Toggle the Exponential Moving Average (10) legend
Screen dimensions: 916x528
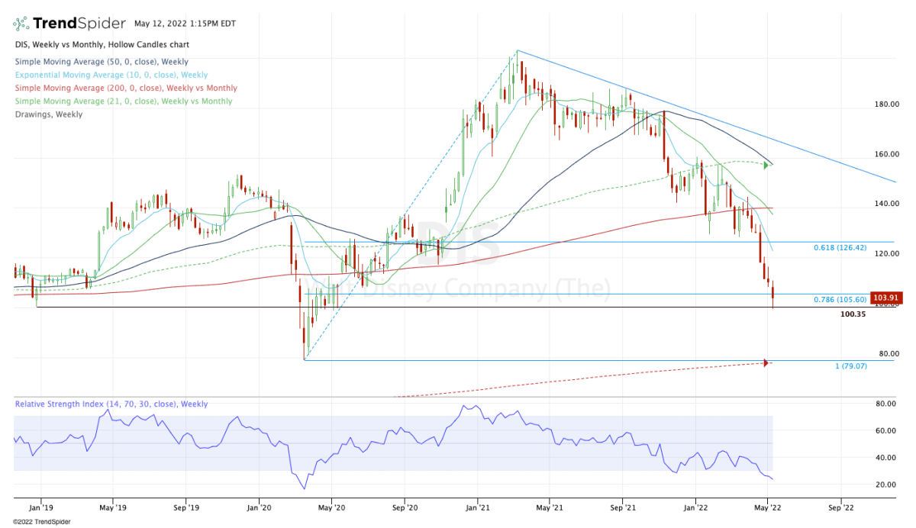111,75
